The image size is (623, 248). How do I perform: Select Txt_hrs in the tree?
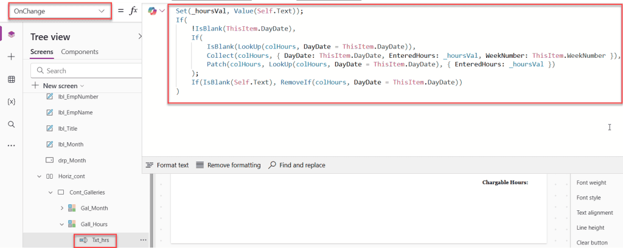pos(100,240)
